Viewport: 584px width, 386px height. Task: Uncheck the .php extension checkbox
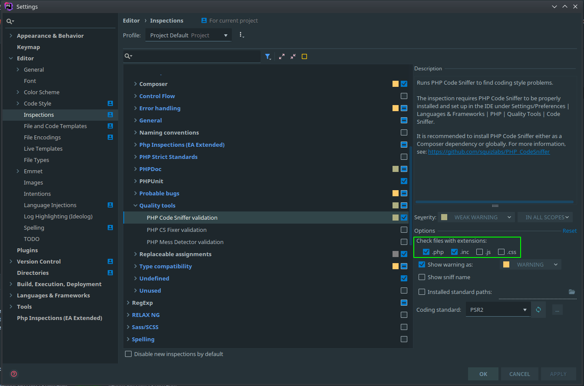(x=426, y=251)
